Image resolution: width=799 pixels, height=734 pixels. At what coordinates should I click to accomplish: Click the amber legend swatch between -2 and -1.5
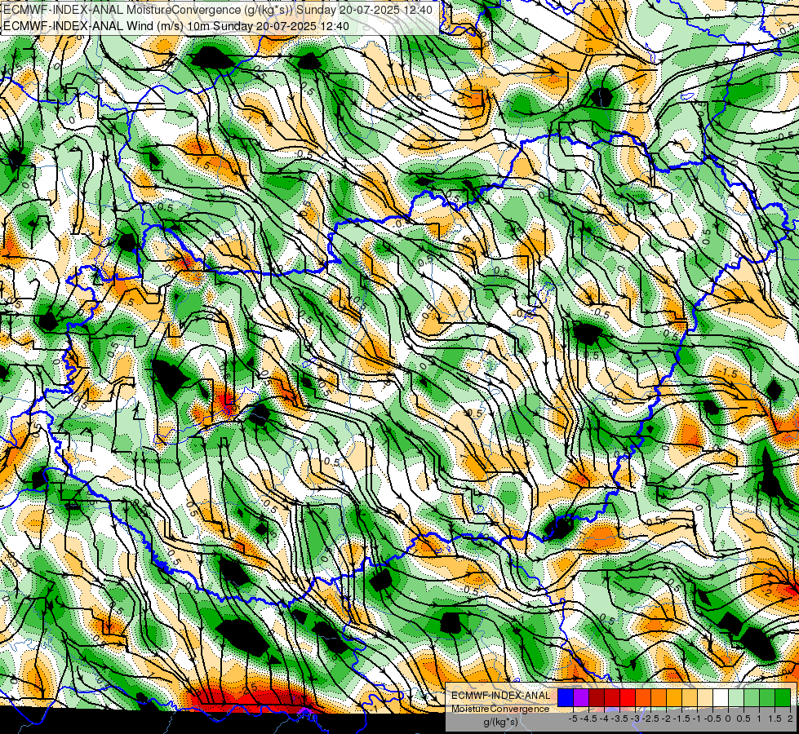pos(674,698)
